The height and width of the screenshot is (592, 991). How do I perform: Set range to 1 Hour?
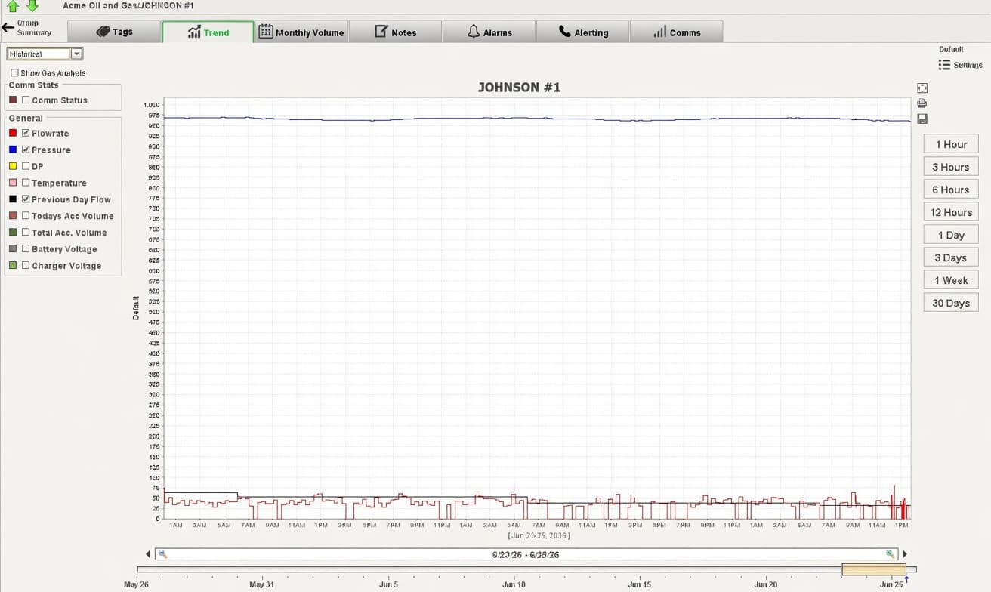point(951,144)
